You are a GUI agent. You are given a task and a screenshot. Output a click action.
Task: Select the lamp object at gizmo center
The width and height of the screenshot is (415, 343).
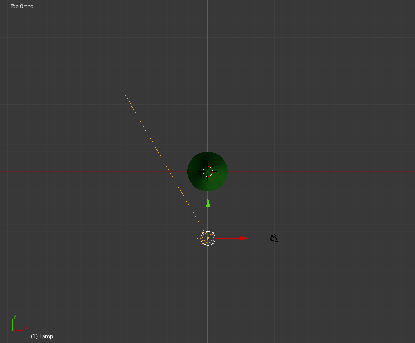tap(208, 238)
